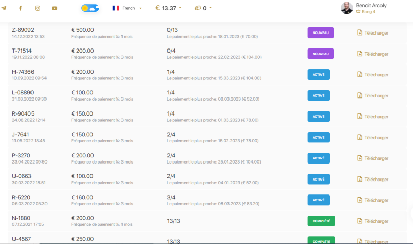The width and height of the screenshot is (413, 244).
Task: Click the crown icon beside Rang 4
Action: [x=358, y=11]
